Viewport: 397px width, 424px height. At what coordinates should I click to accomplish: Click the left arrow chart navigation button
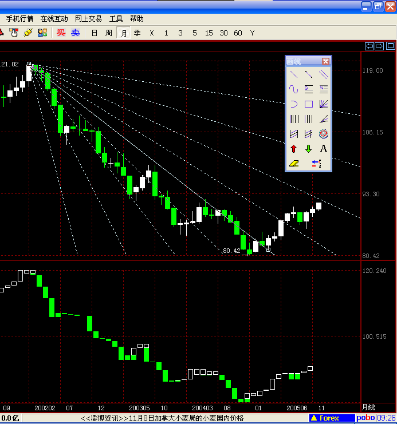click(370, 46)
